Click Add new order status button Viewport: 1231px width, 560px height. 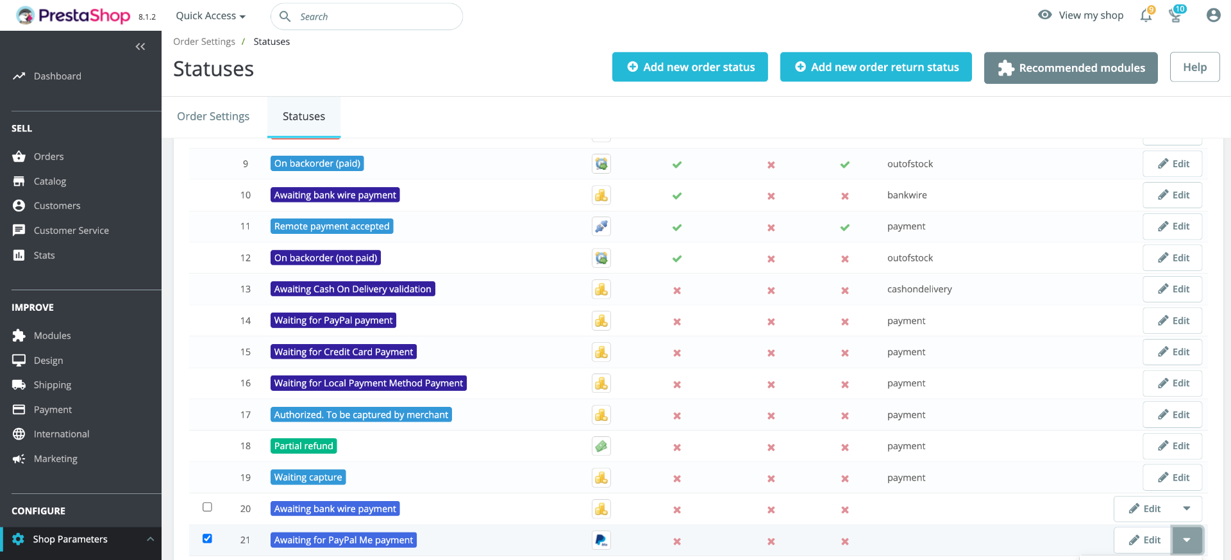(690, 67)
